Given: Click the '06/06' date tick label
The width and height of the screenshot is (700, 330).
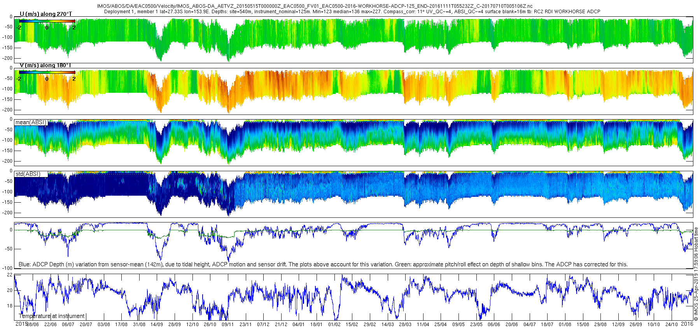Looking at the screenshot, I should tap(494, 325).
